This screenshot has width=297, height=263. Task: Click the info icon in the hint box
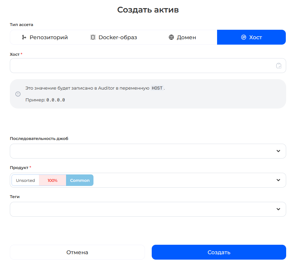click(18, 94)
